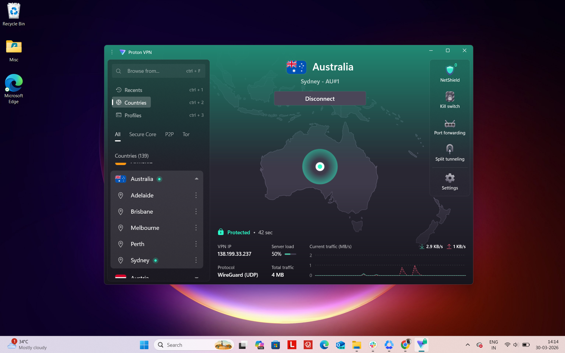The image size is (565, 353).
Task: Open options menu for Melbourne server
Action: click(x=196, y=227)
